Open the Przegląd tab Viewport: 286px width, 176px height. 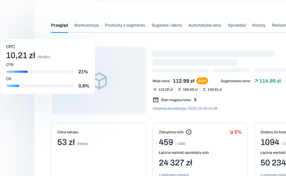tap(59, 25)
